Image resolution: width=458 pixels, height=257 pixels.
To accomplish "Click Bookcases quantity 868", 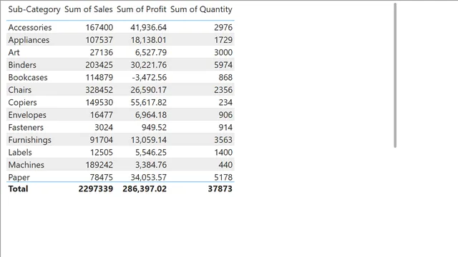I will coord(225,78).
